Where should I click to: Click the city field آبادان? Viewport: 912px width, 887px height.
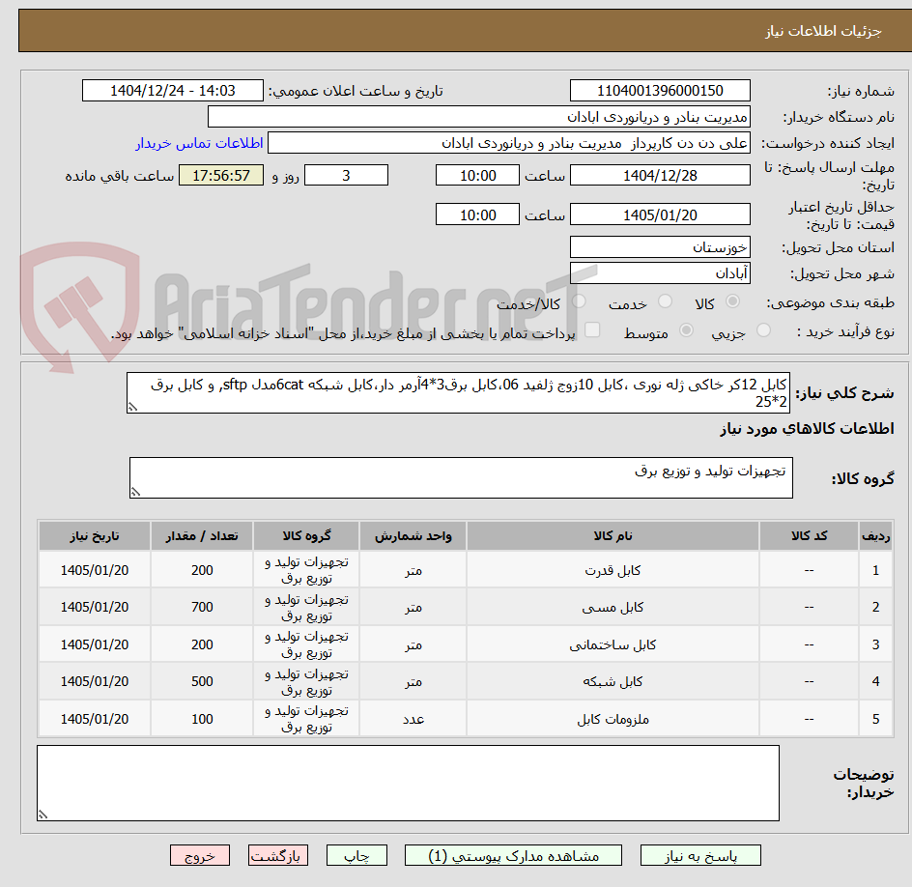pos(660,273)
